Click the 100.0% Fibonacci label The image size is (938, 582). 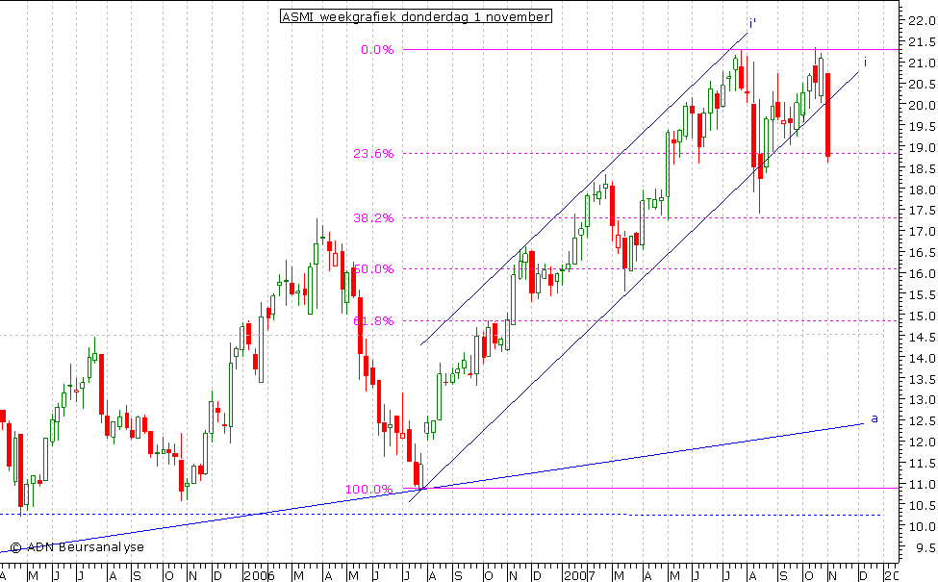point(369,490)
